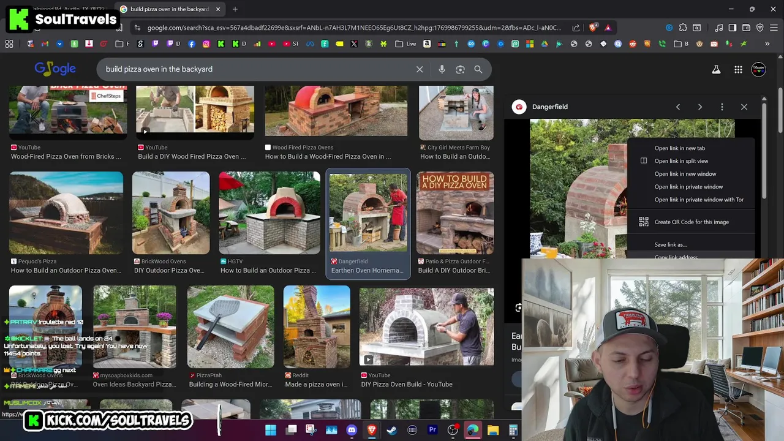Image resolution: width=784 pixels, height=441 pixels.
Task: Select the Dangerfield Earthen Oven thumbnail
Action: (x=368, y=213)
